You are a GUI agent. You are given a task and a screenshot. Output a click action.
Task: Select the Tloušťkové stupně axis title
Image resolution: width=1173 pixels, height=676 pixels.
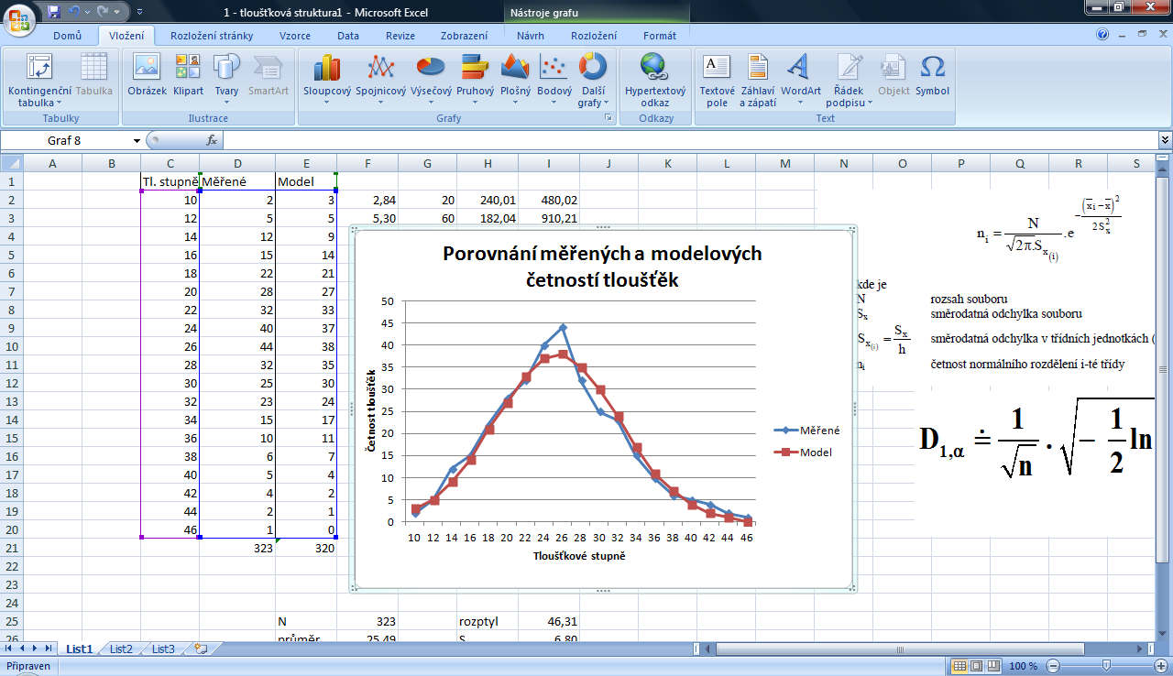coord(578,556)
